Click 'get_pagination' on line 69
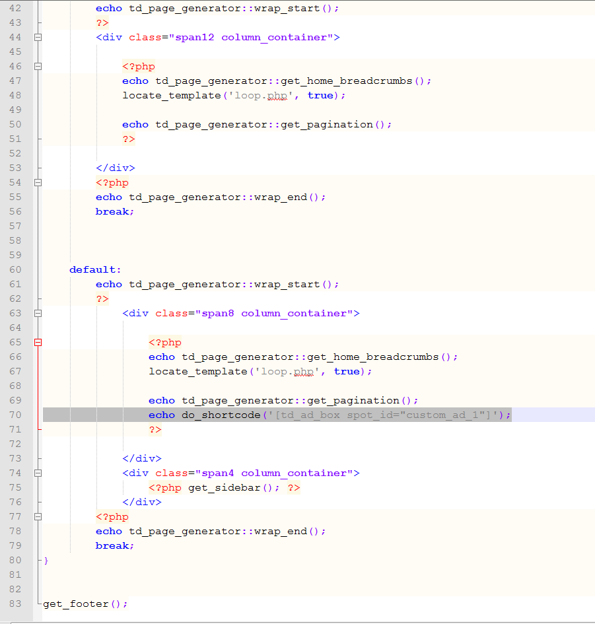595x624 pixels. click(353, 401)
